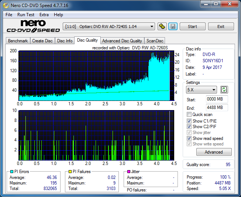The image size is (241, 197).
Task: Click the Position value 4487 MB
Action: tap(223, 183)
